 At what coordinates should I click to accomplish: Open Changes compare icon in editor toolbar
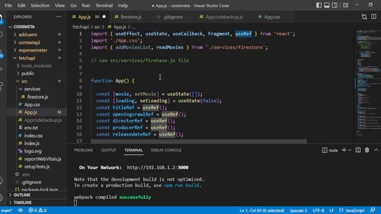364,17
